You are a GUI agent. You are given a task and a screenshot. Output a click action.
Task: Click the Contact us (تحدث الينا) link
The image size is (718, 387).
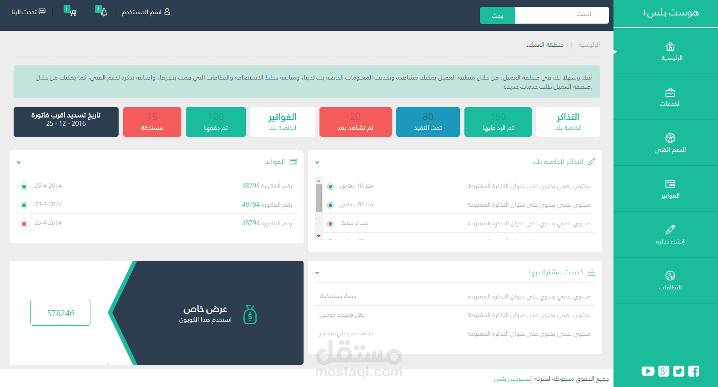(x=24, y=12)
